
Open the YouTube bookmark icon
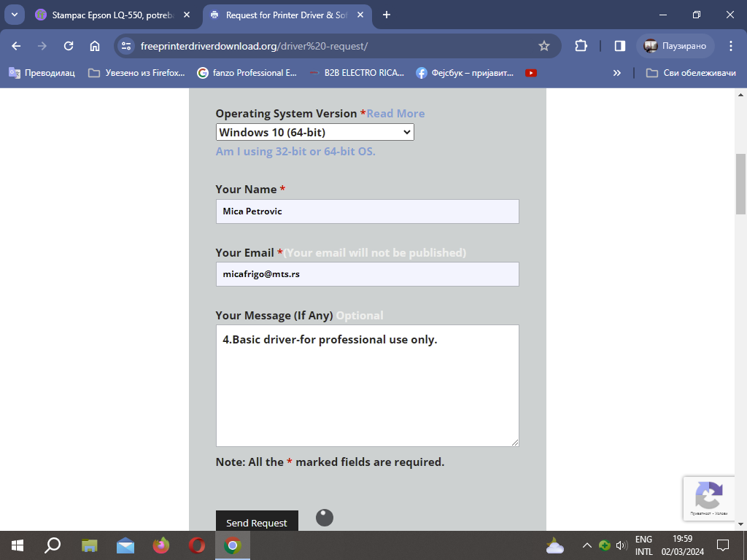pos(531,73)
